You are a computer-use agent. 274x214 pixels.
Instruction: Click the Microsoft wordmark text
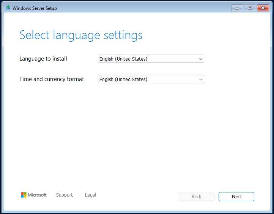37,195
